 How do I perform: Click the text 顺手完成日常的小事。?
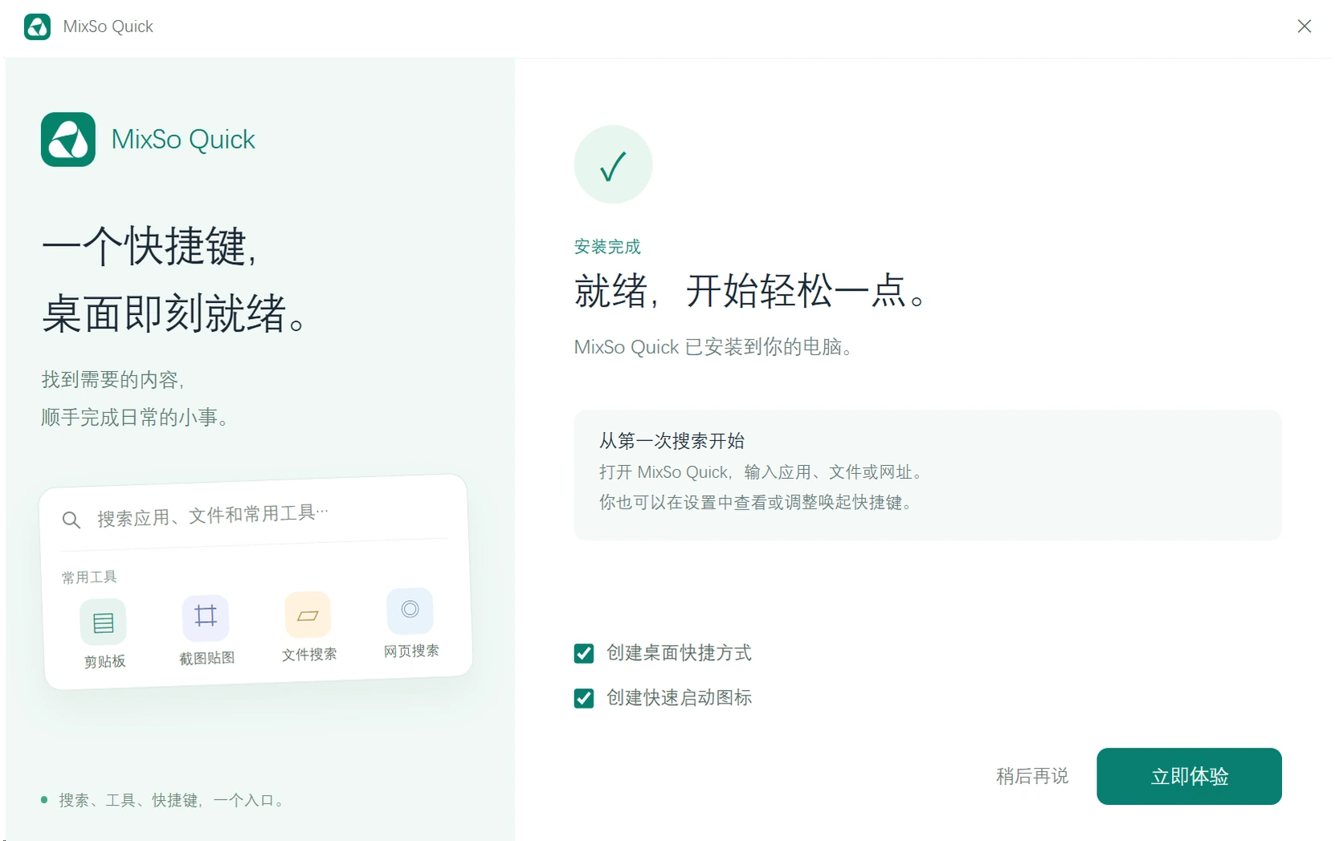coord(136,418)
